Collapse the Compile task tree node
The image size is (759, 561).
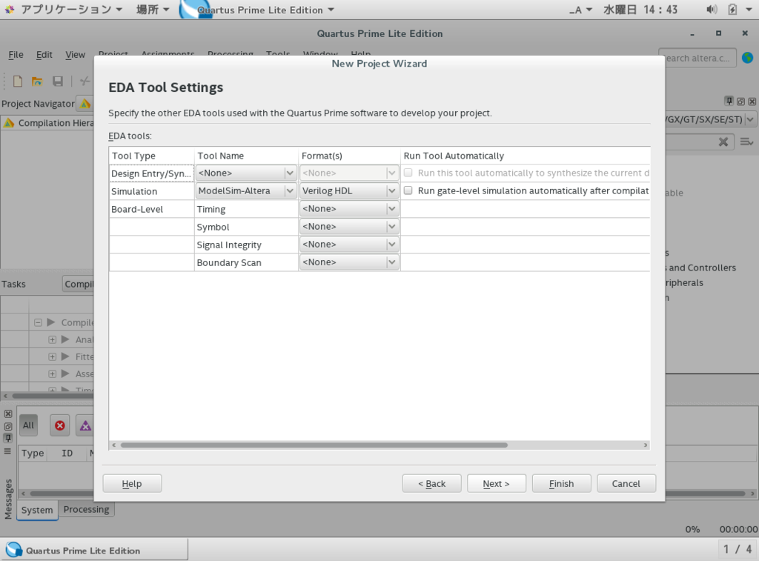38,322
